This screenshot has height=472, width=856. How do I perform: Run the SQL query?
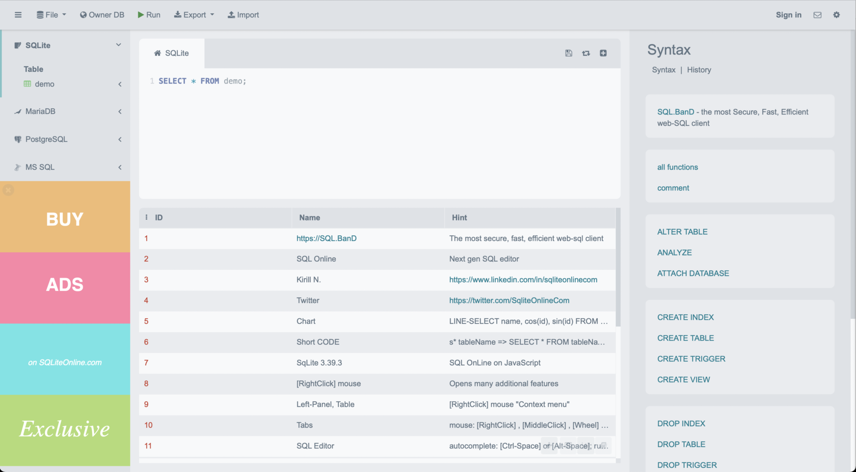[x=149, y=15]
